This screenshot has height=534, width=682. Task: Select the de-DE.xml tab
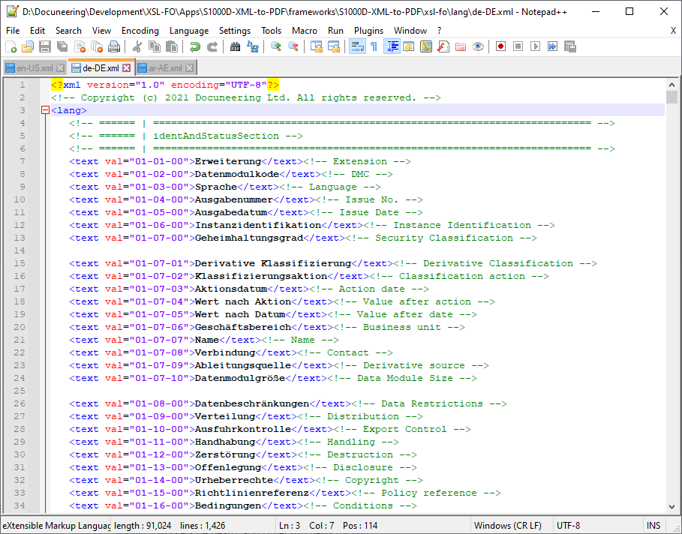(101, 67)
